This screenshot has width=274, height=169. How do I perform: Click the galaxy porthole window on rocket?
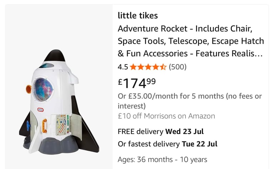[43, 89]
